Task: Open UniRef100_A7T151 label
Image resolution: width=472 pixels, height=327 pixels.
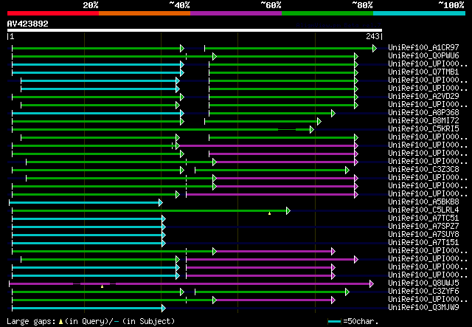Action: [423, 243]
